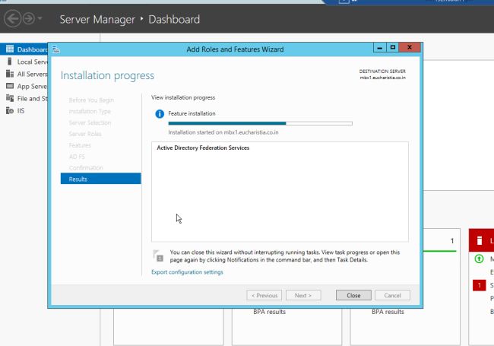Click the Server Manager forward arrow
The height and width of the screenshot is (346, 494).
pyautogui.click(x=29, y=18)
